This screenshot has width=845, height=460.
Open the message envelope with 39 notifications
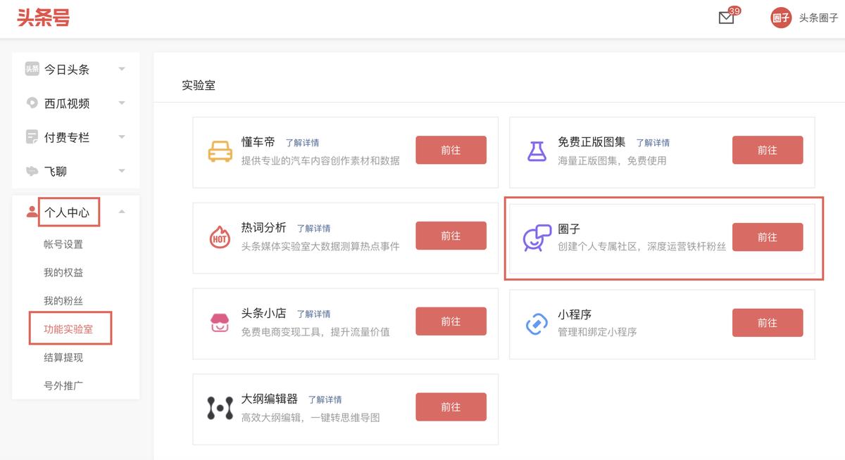tap(725, 18)
